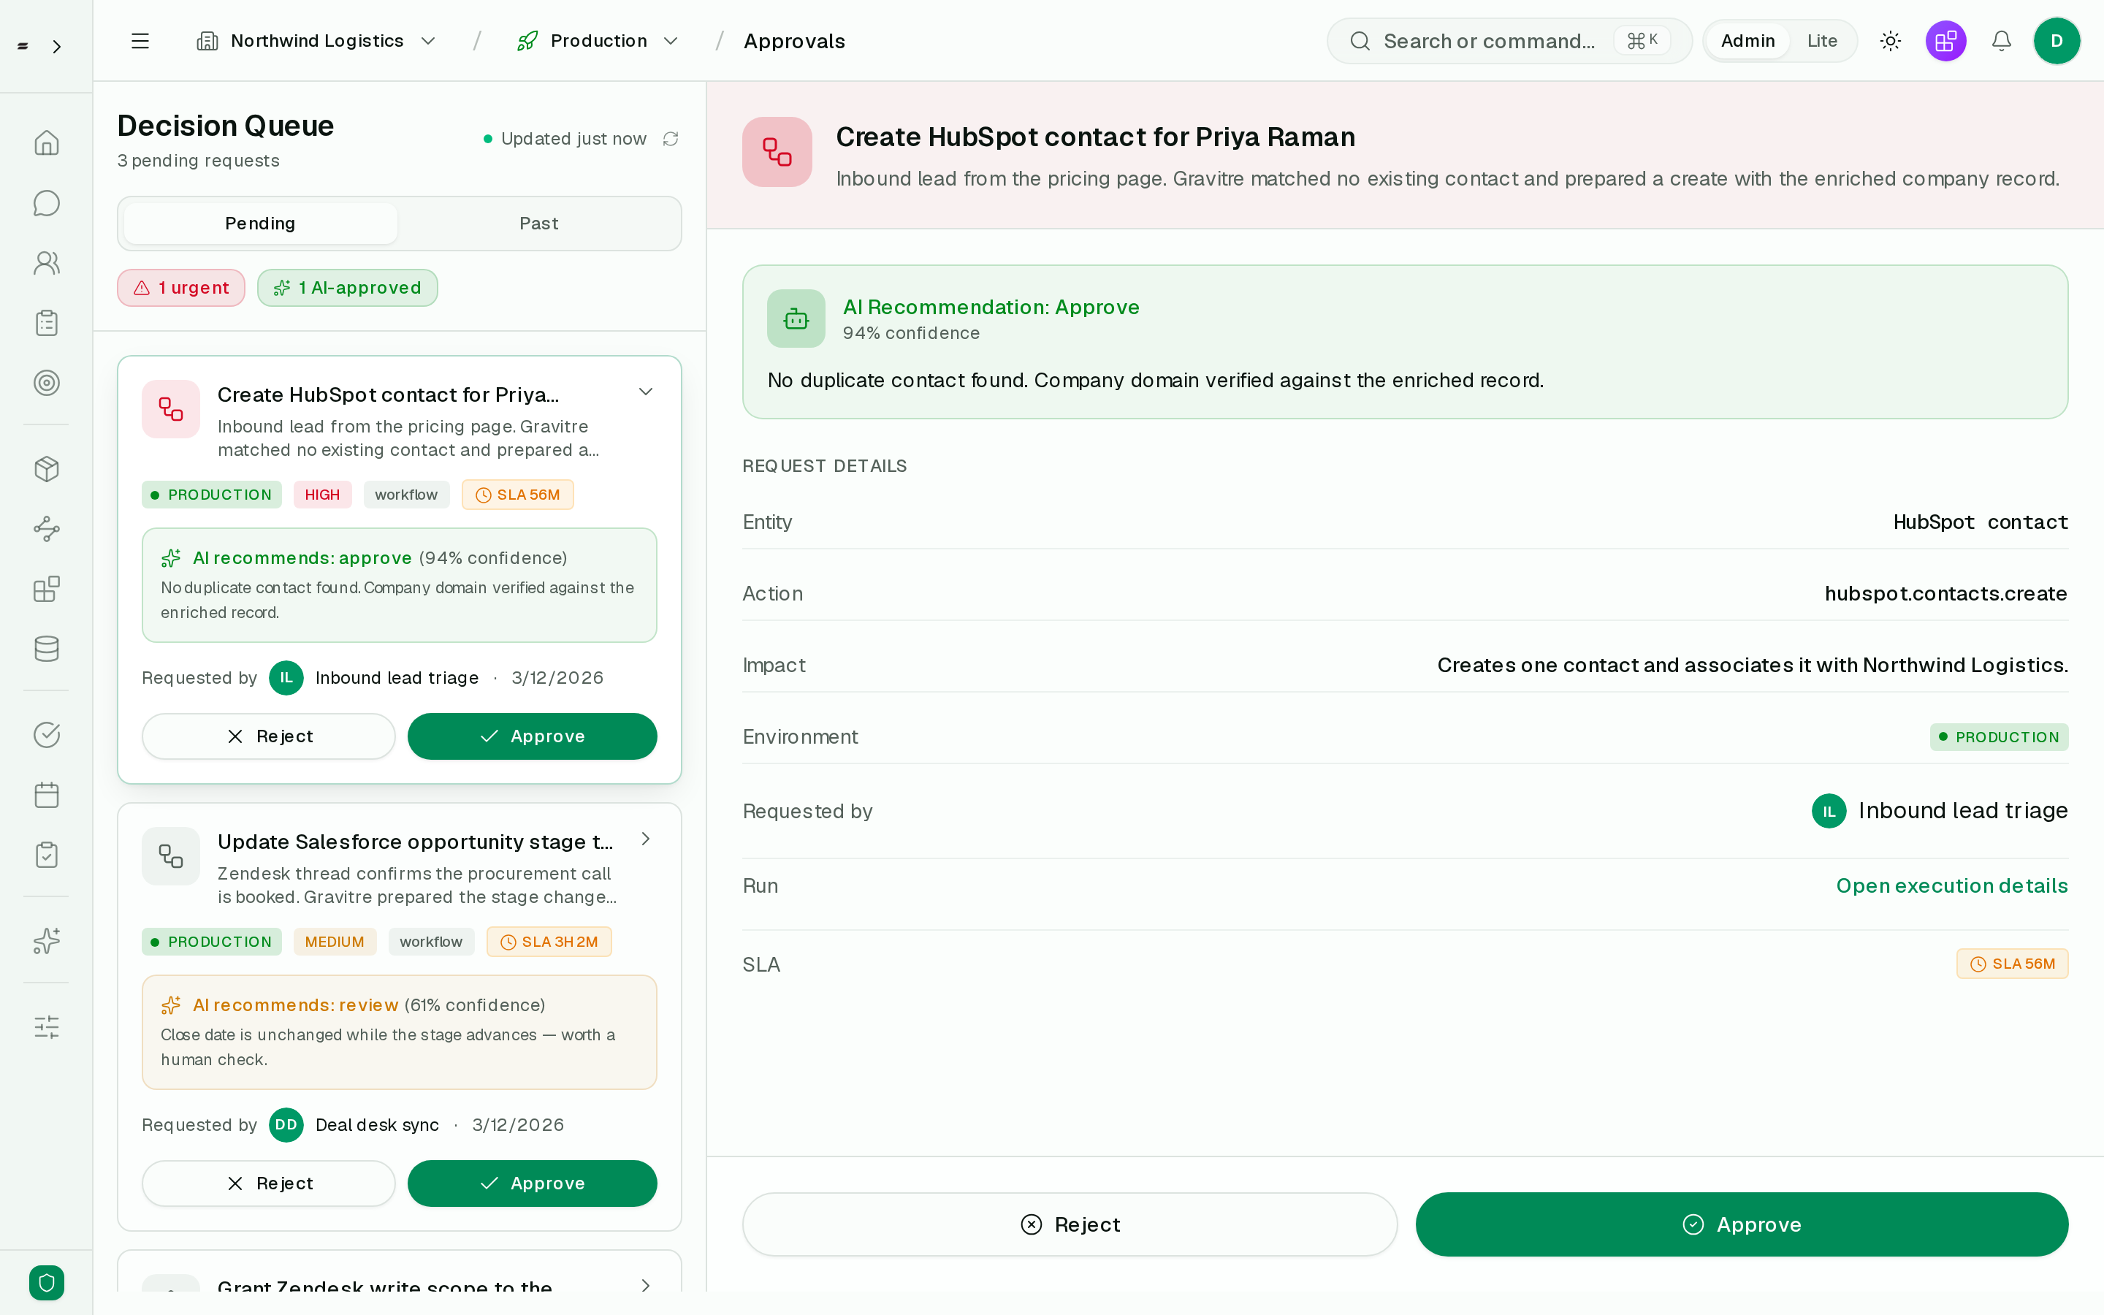
Task: Click the '3 pending requests' text
Action: pyautogui.click(x=198, y=161)
